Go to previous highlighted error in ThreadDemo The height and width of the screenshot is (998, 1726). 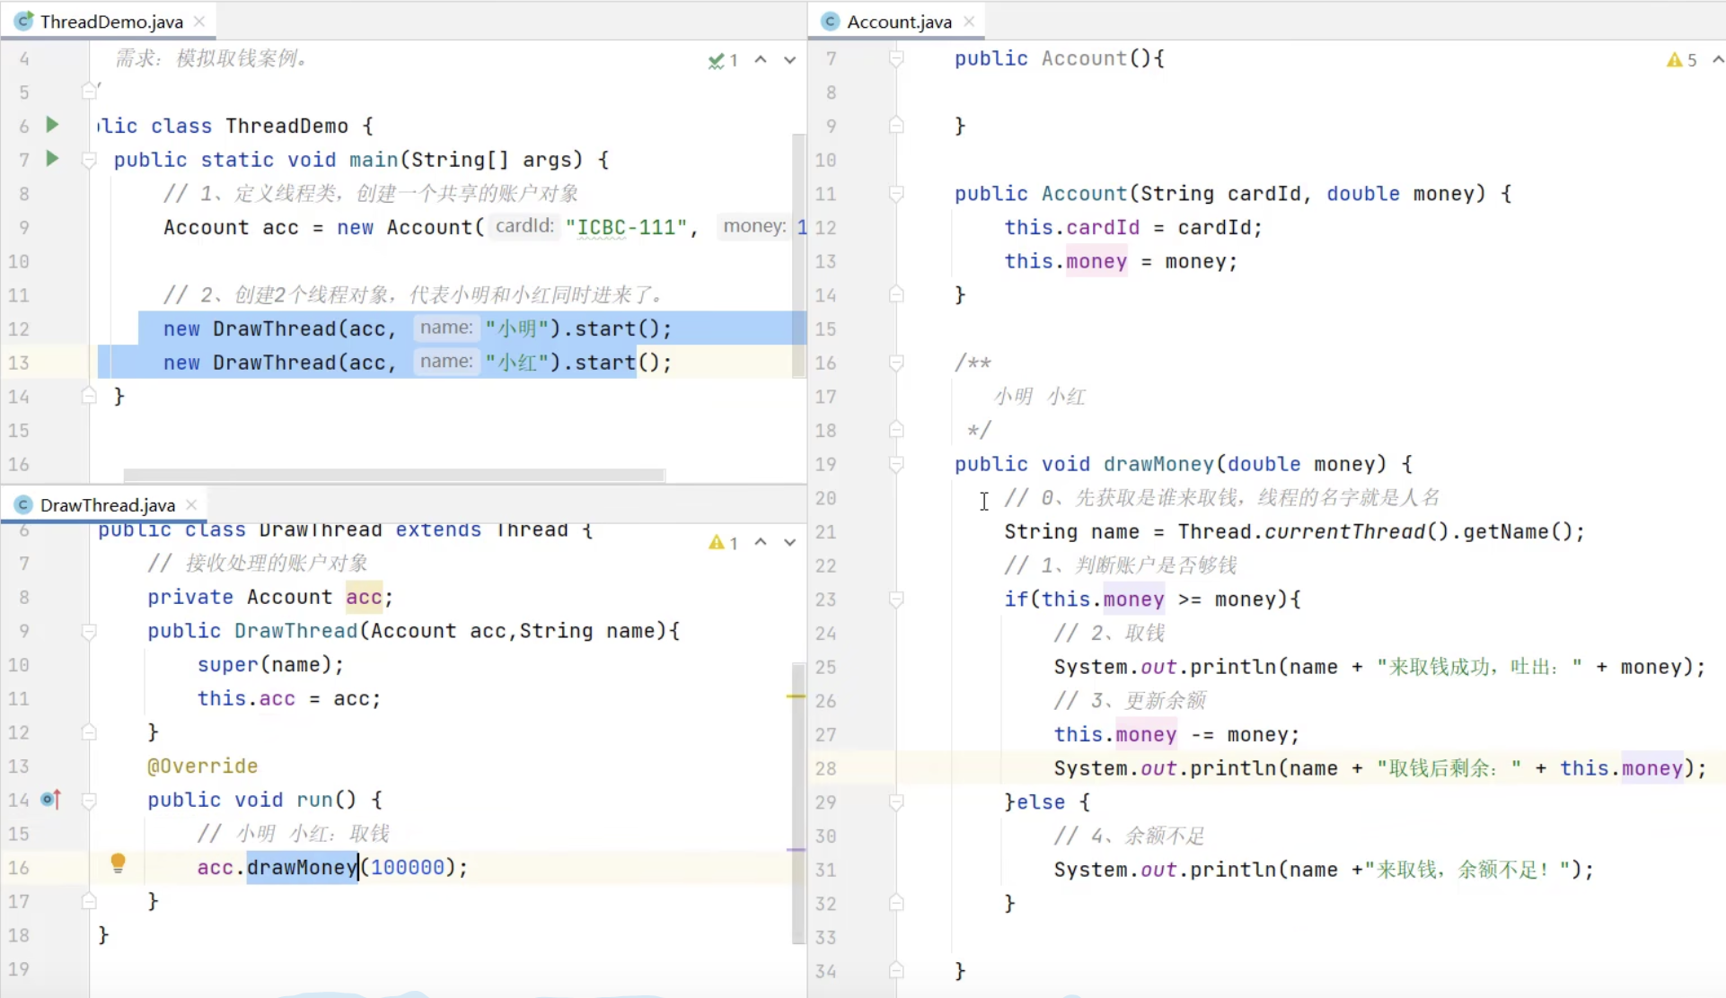tap(761, 59)
